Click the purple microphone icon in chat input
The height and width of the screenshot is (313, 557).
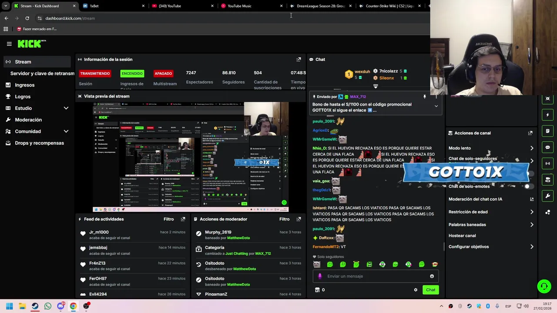[320, 276]
